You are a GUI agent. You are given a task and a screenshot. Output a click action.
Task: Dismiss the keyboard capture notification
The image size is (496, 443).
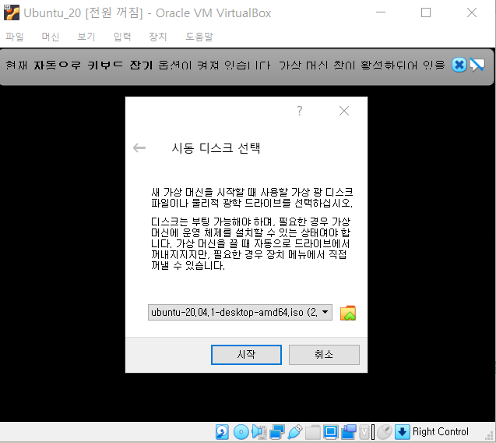coord(459,65)
